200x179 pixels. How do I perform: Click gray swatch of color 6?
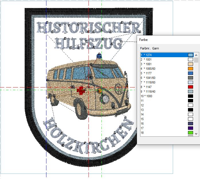click(x=191, y=78)
